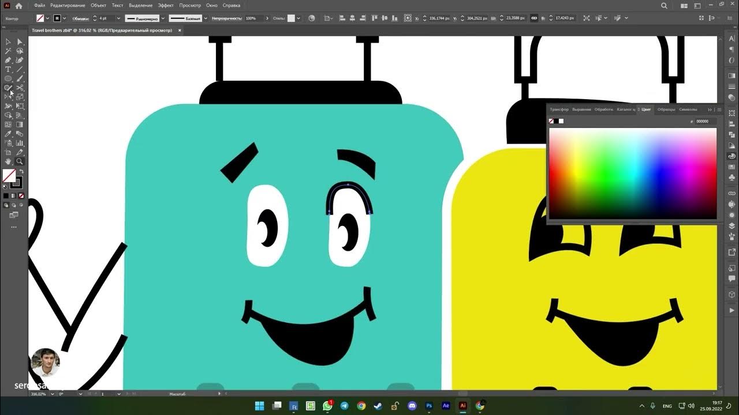739x415 pixels.
Task: Enable Draw Behind mode
Action: click(x=13, y=205)
